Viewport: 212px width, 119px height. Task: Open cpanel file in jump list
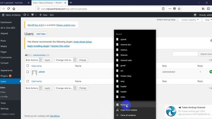tap(135, 39)
